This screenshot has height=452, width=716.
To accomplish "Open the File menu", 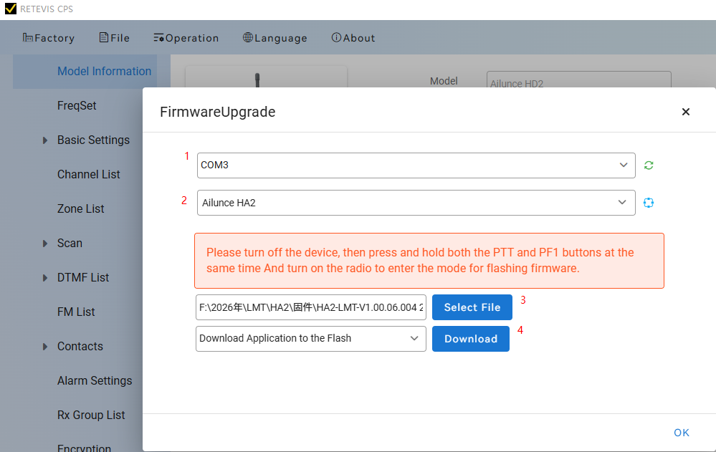I will coord(115,38).
